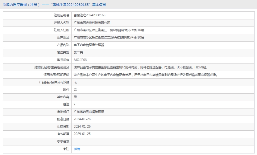257x155 pixels.
Task: Click the 注册证编号 row label
Action: (61, 15)
